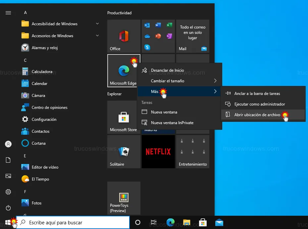The width and height of the screenshot is (308, 229).
Task: Open Calculadora from the app list
Action: pos(42,72)
